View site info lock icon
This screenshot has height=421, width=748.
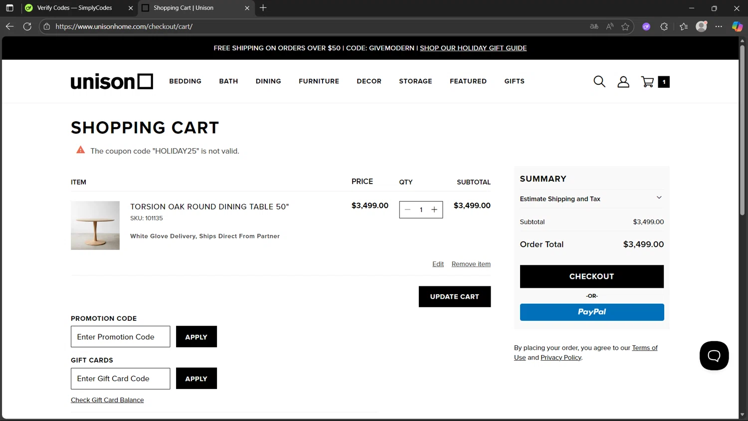click(47, 26)
